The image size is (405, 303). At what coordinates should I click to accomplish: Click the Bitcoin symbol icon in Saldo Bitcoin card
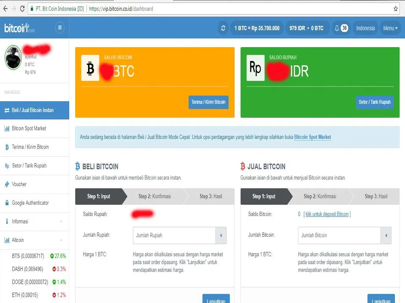[x=90, y=68]
